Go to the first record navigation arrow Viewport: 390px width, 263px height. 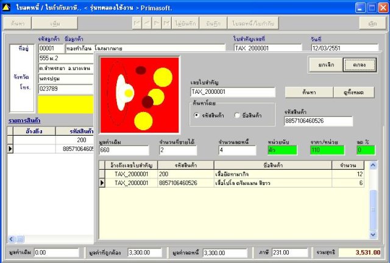click(136, 23)
